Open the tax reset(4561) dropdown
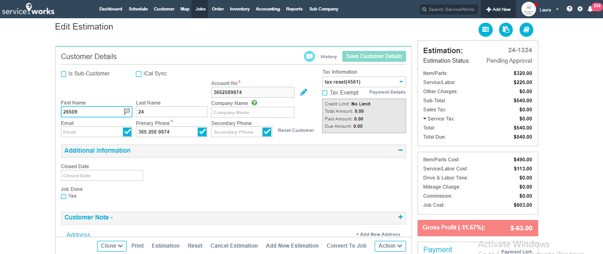Screen dimensions: 603x254 click(364, 82)
